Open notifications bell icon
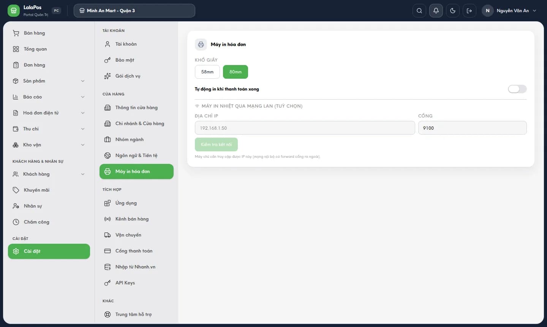Viewport: 547px width, 327px height. pos(436,11)
